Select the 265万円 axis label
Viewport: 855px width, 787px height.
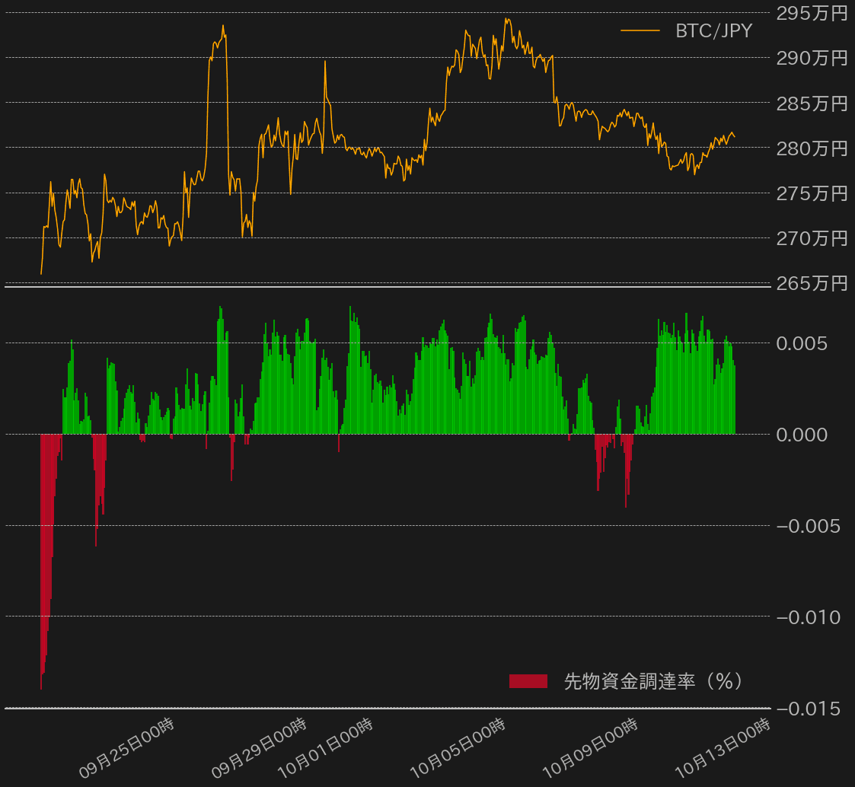(x=812, y=283)
